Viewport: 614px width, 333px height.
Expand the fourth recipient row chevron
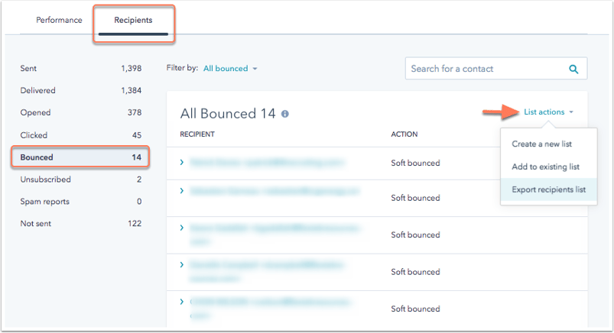182,264
